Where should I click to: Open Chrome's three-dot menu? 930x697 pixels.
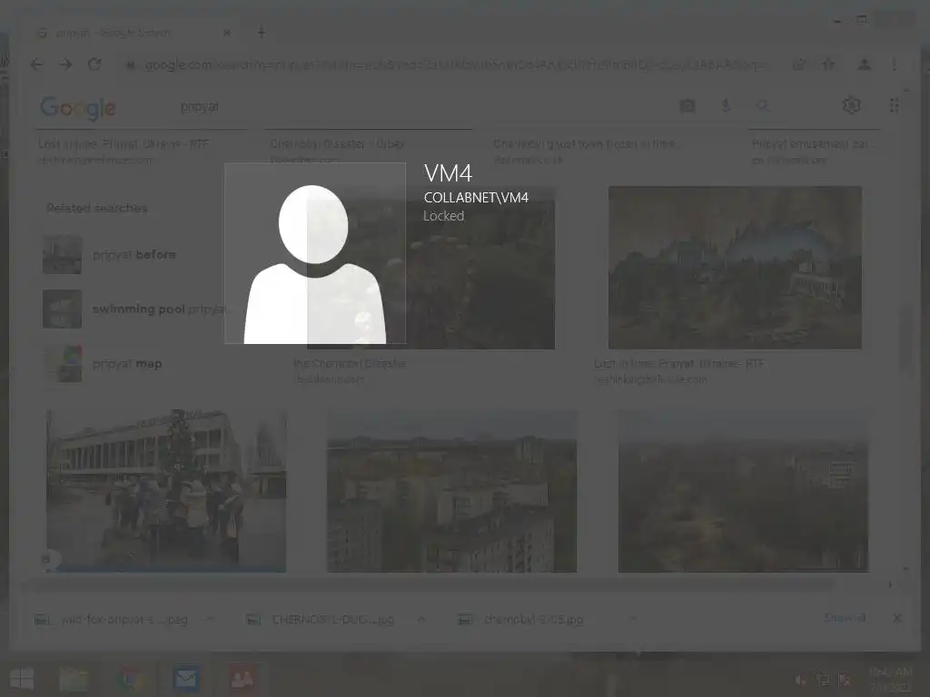pos(895,64)
